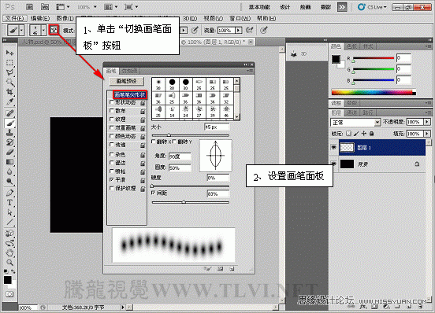Viewport: 435px width, 313px height.
Task: Open the tool preset picker arrow
Action: [21, 30]
